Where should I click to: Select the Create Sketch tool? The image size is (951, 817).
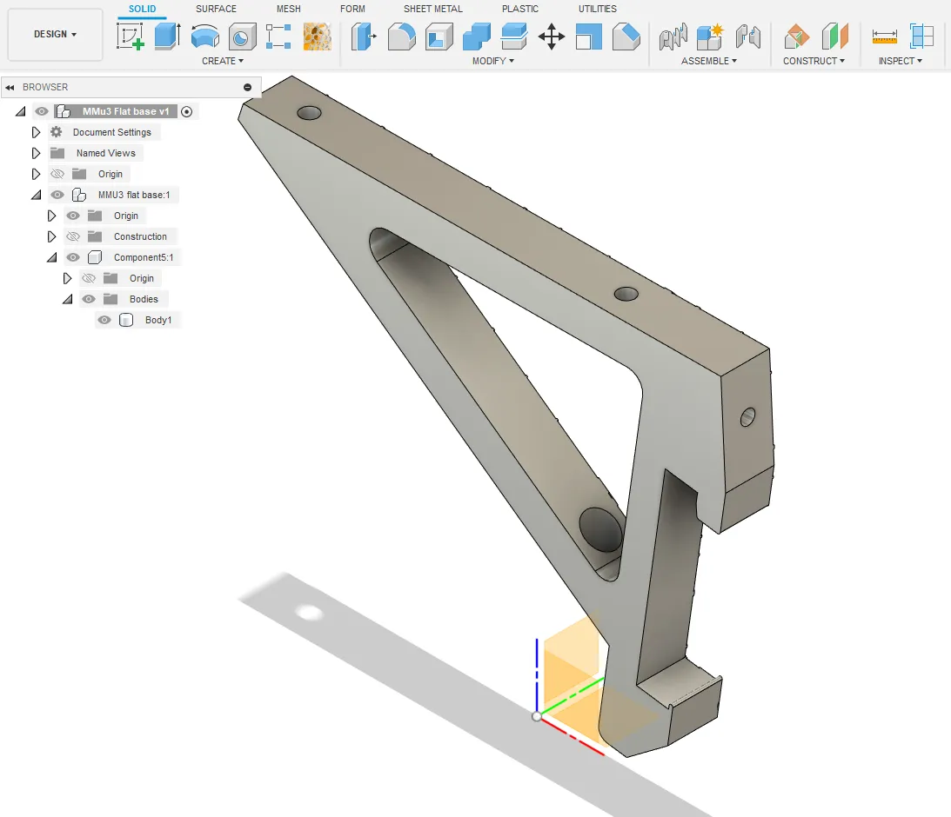(131, 37)
